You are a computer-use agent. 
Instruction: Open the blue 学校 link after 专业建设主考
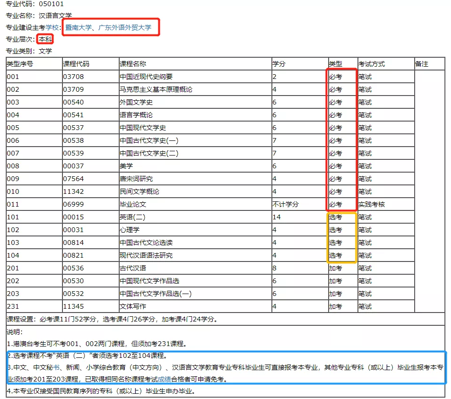pos(52,27)
